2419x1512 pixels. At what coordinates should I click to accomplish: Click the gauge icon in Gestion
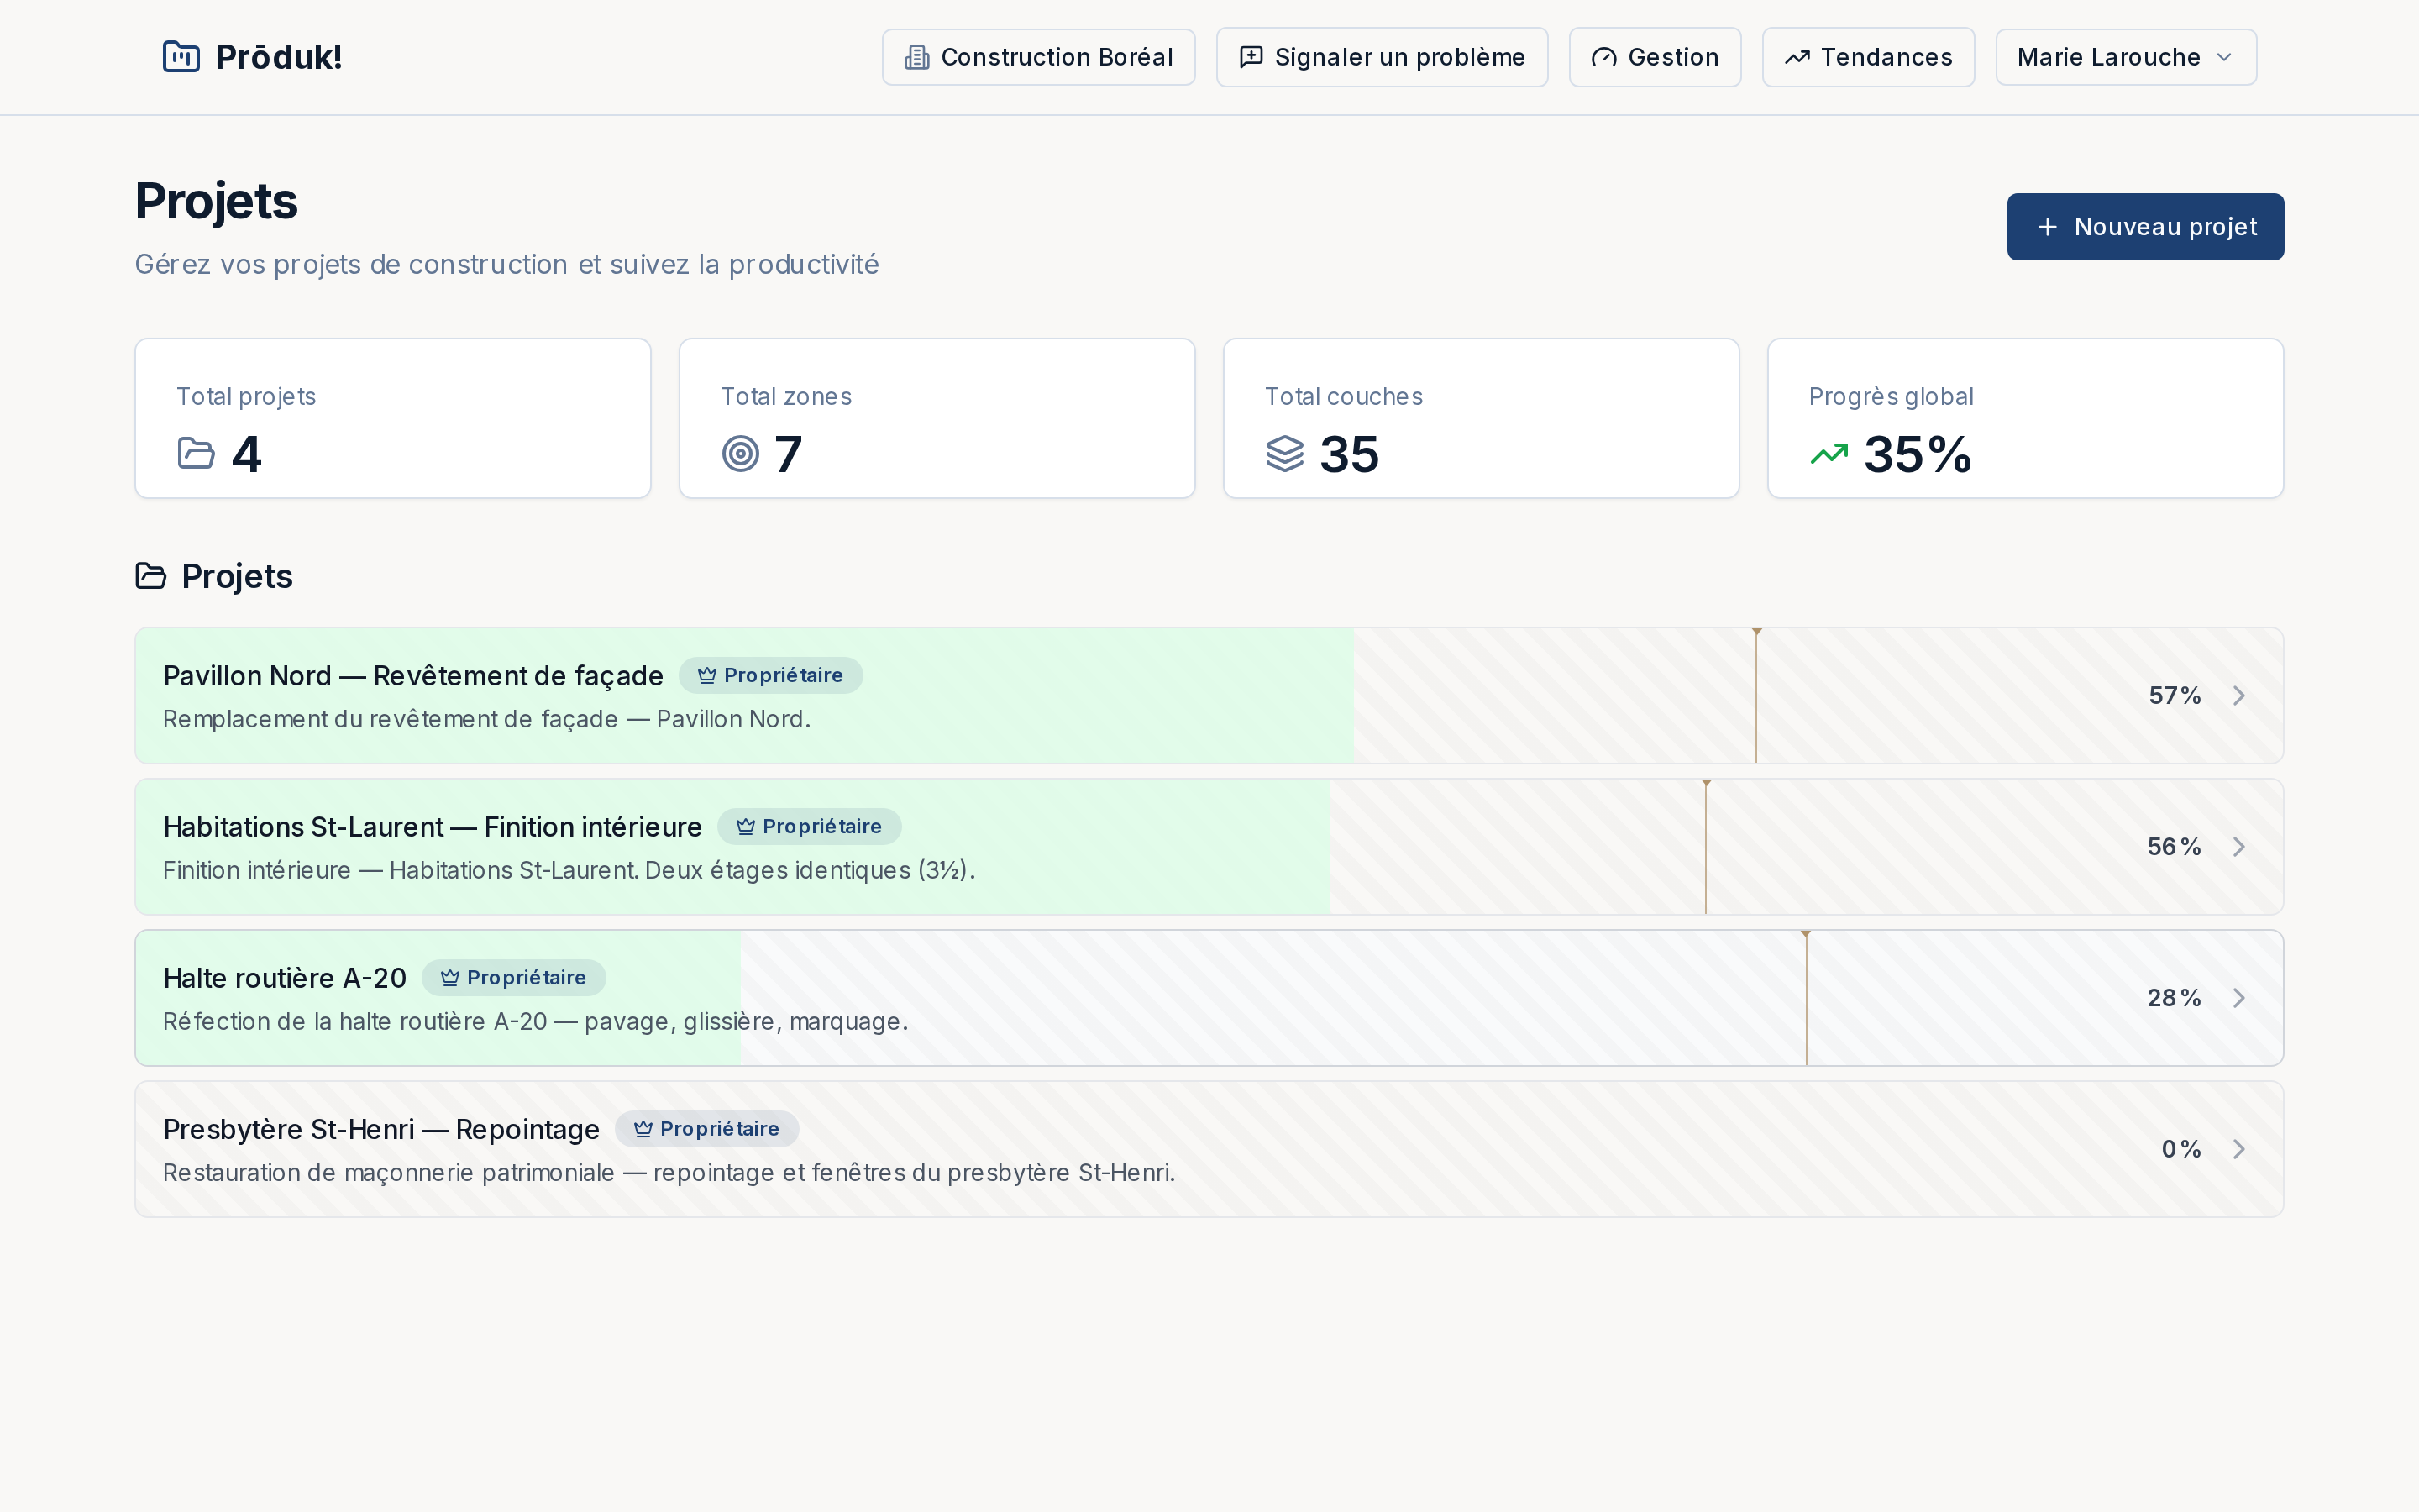(1603, 57)
